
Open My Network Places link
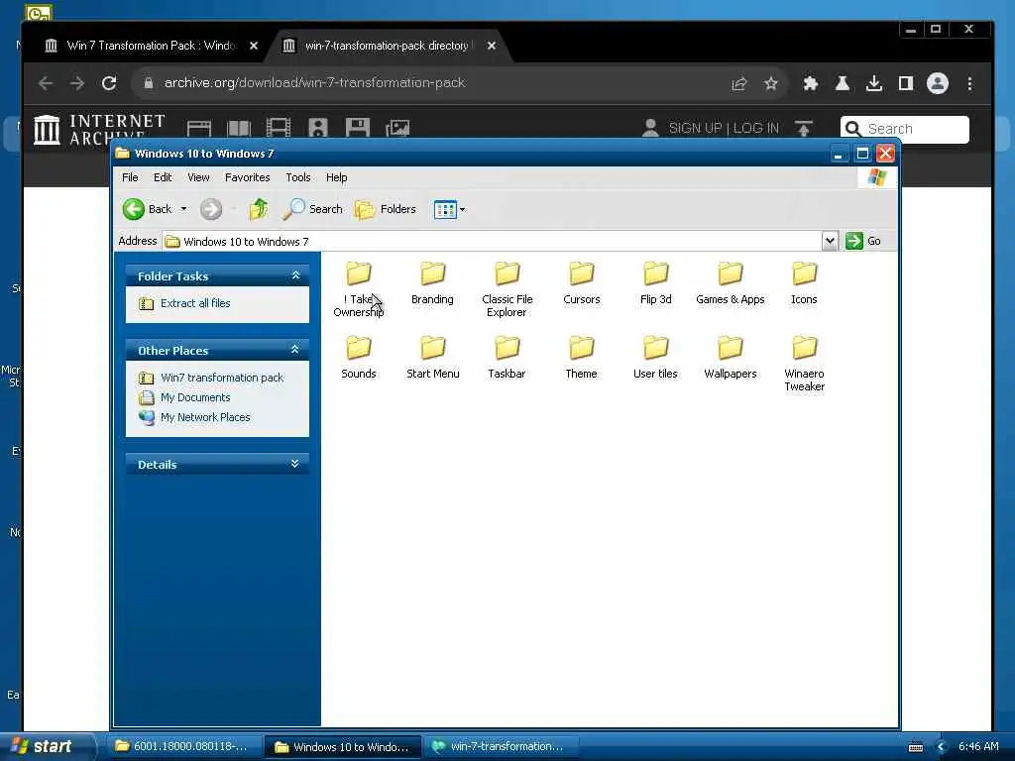click(205, 417)
